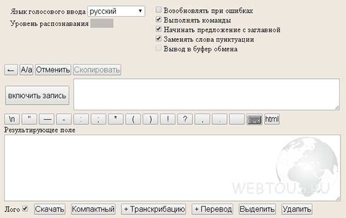Viewport: 346px width, 218px height.
Task: Insert a short hyphen
Action: [64, 119]
